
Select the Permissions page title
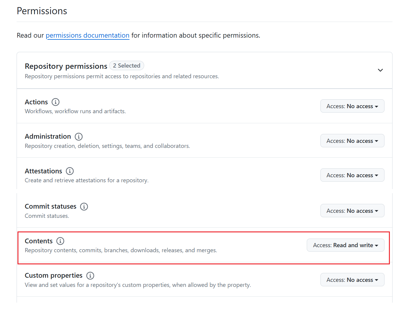pyautogui.click(x=42, y=11)
